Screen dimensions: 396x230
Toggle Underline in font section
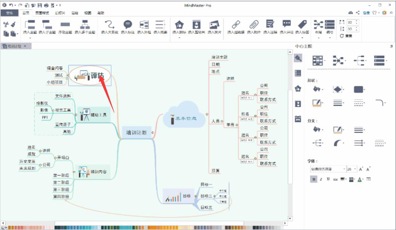click(328, 179)
